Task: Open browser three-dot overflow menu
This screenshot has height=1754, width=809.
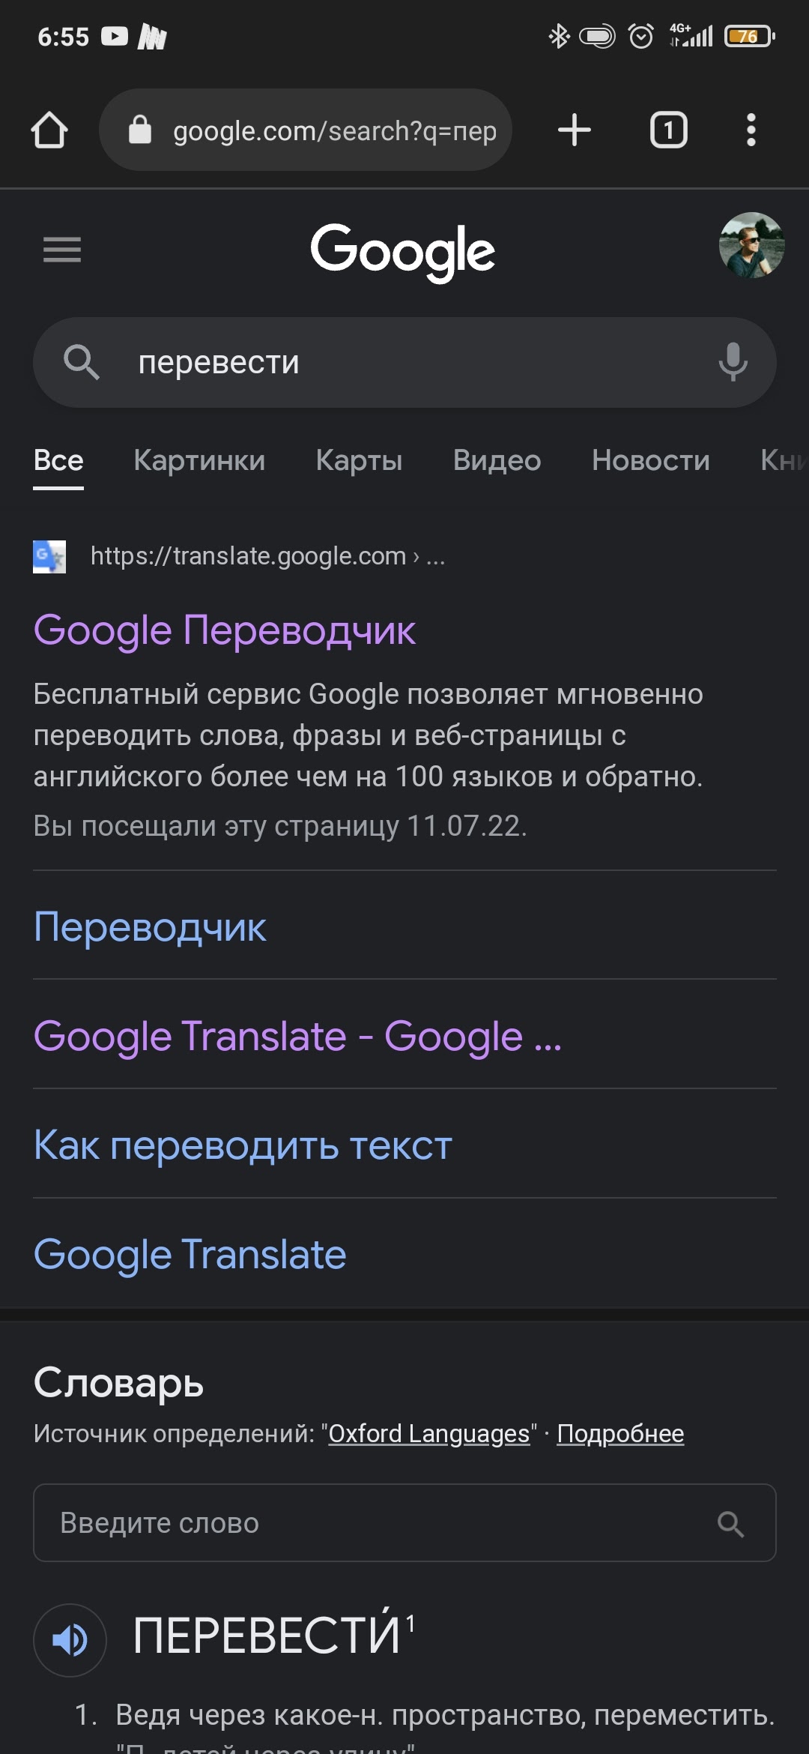Action: pos(751,130)
